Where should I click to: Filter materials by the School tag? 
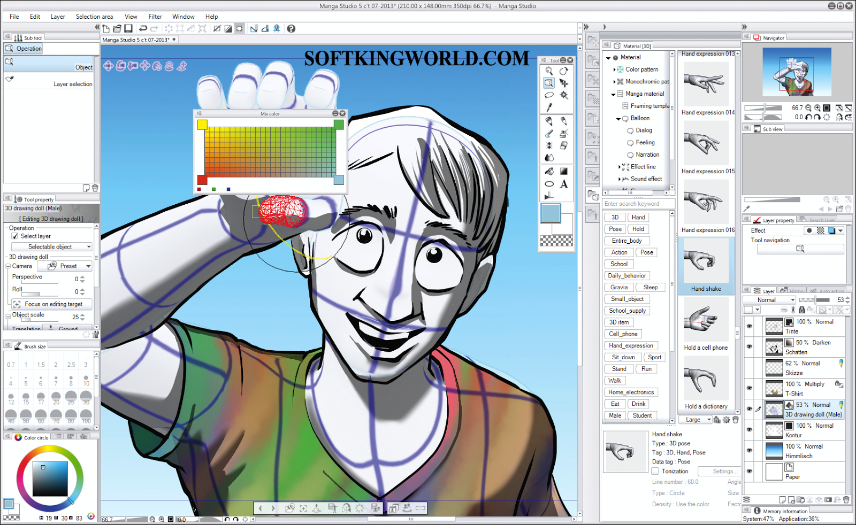619,264
